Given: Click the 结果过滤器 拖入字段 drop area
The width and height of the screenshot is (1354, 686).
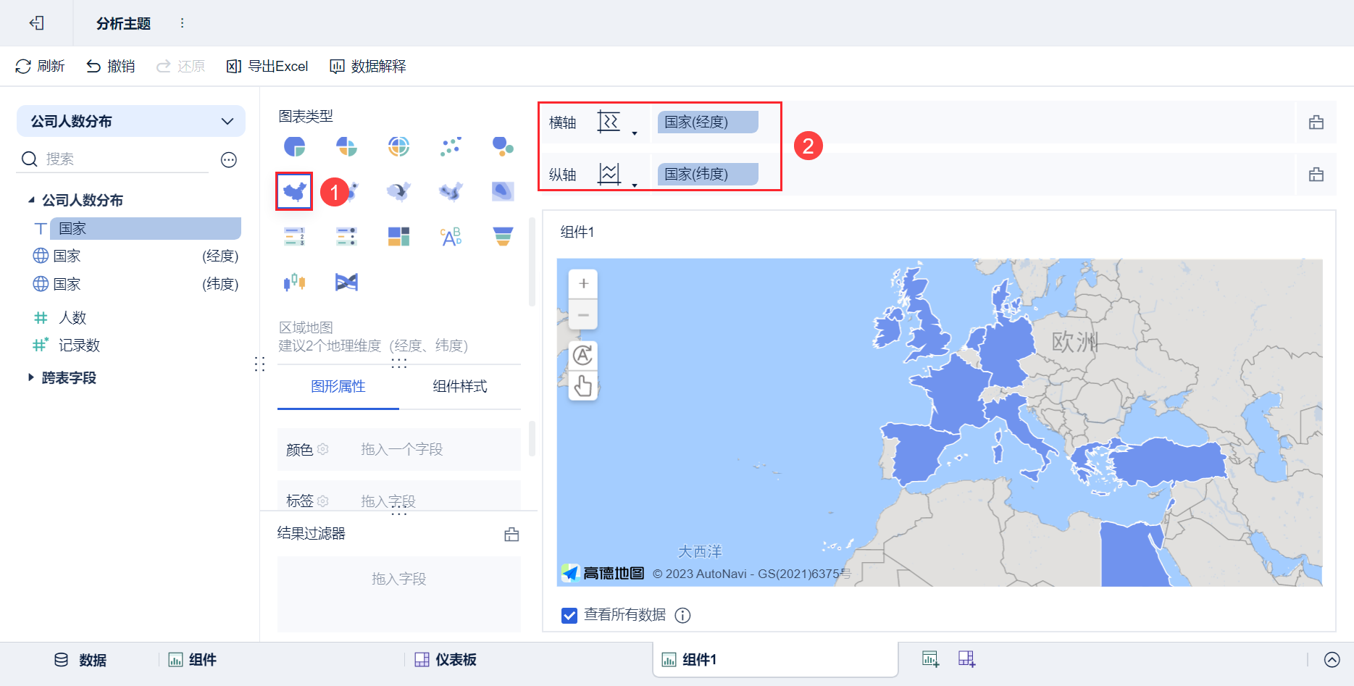Looking at the screenshot, I should pyautogui.click(x=399, y=594).
